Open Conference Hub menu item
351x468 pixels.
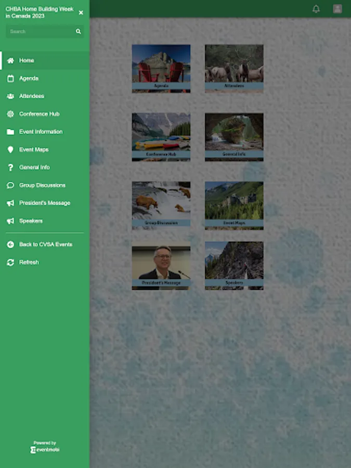point(45,114)
